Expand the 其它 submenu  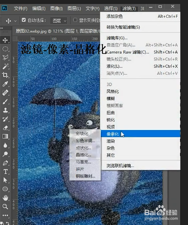pos(140,155)
